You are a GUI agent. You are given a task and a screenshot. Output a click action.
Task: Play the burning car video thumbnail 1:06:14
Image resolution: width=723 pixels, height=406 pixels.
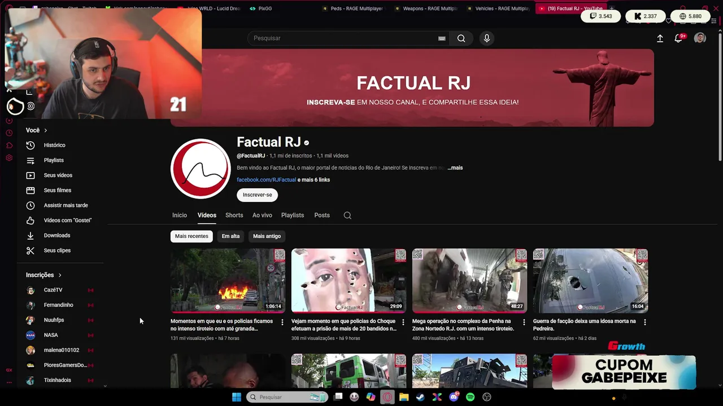click(228, 281)
